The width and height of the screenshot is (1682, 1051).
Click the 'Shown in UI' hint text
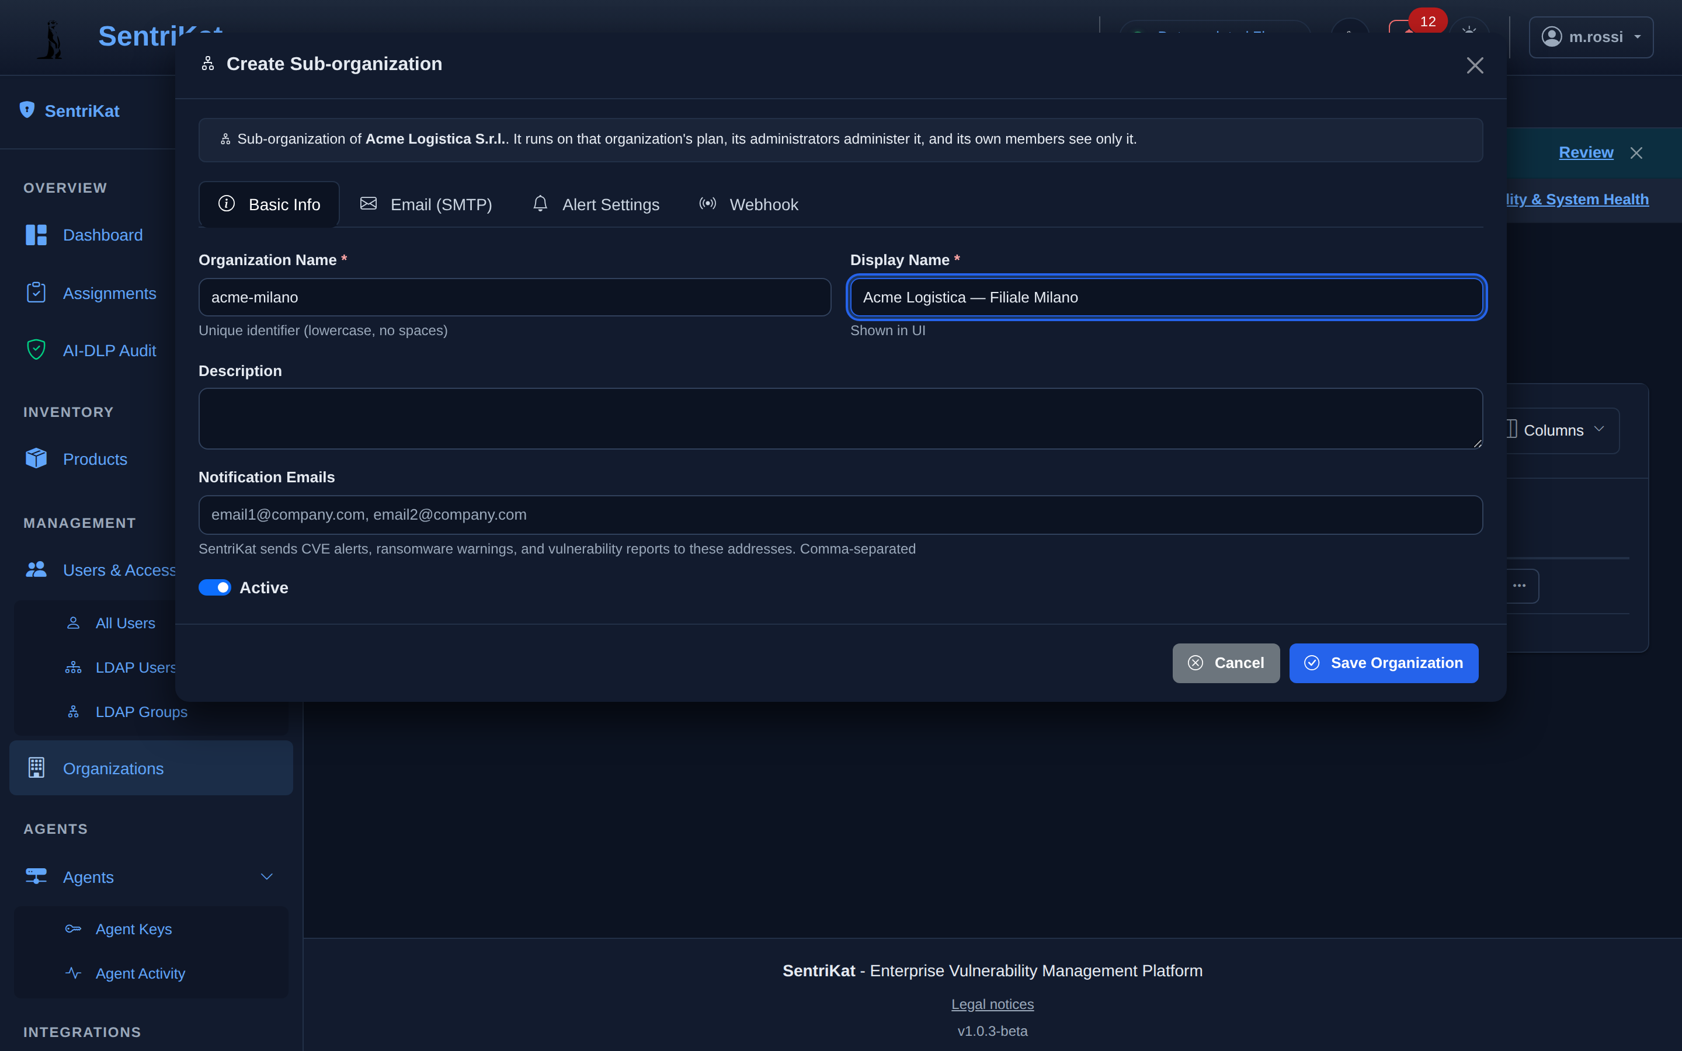(x=888, y=331)
